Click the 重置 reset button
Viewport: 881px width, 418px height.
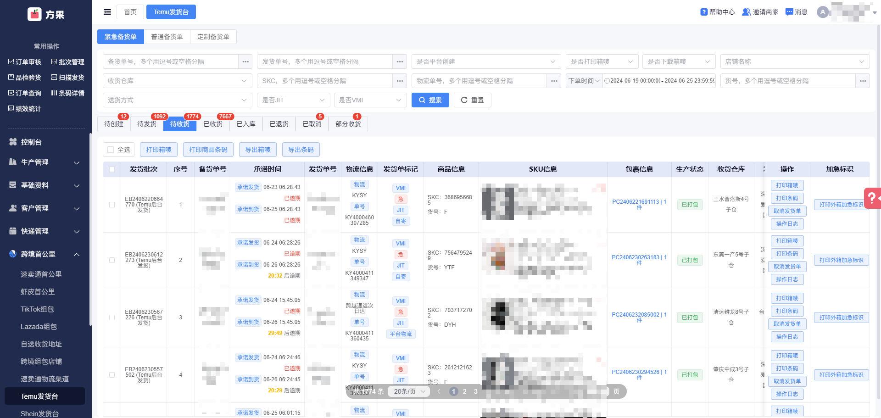(x=473, y=100)
